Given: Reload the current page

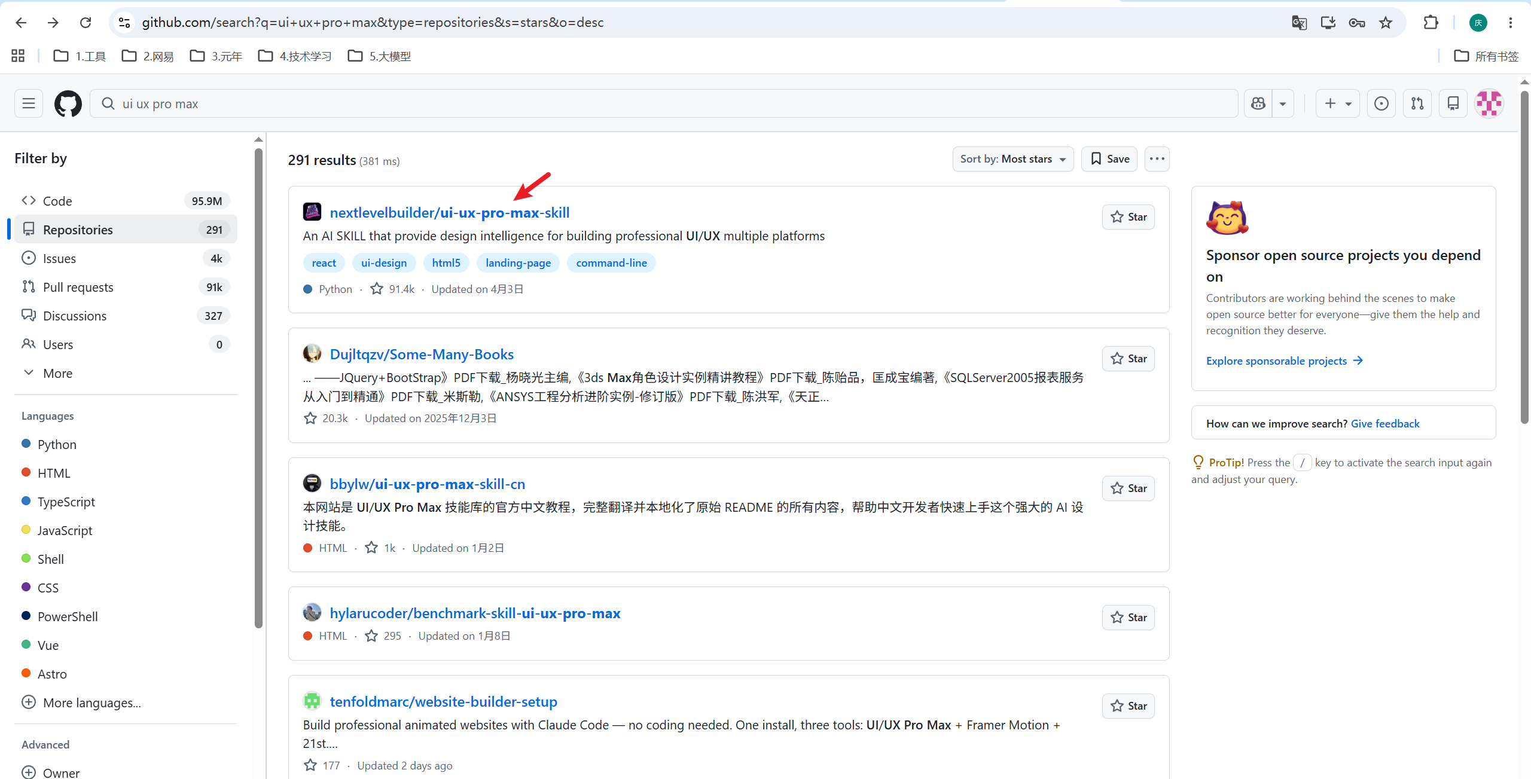Looking at the screenshot, I should point(86,23).
